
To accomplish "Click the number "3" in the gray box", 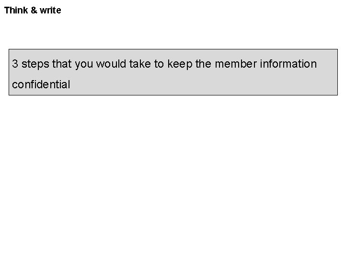I will coord(15,64).
